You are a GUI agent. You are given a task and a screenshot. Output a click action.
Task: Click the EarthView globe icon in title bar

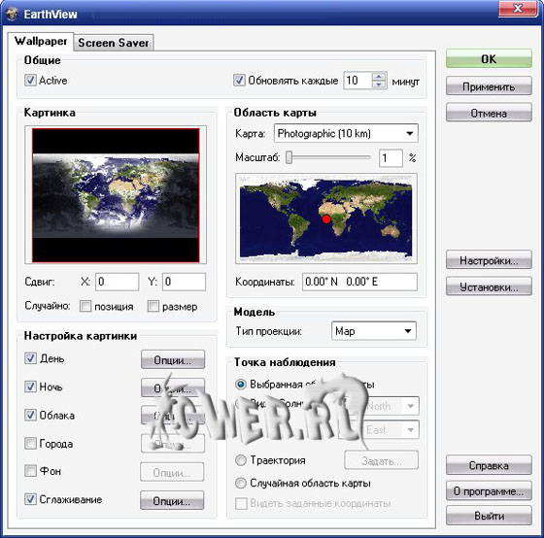(12, 14)
